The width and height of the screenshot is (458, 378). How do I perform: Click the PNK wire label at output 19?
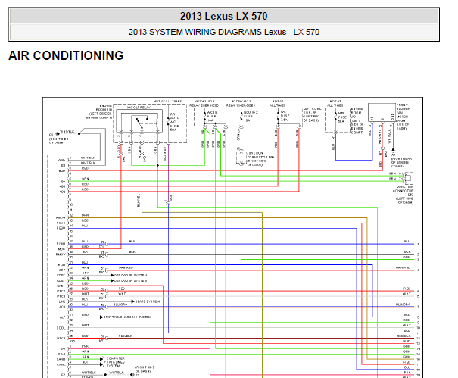click(407, 373)
